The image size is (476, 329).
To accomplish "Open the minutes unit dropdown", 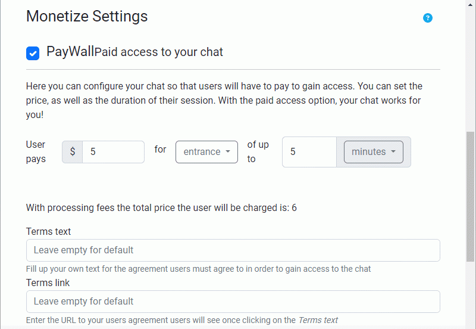I will pos(373,152).
